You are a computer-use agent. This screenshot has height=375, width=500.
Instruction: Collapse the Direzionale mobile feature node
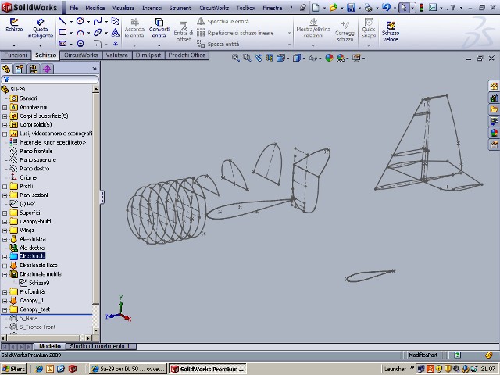5,274
